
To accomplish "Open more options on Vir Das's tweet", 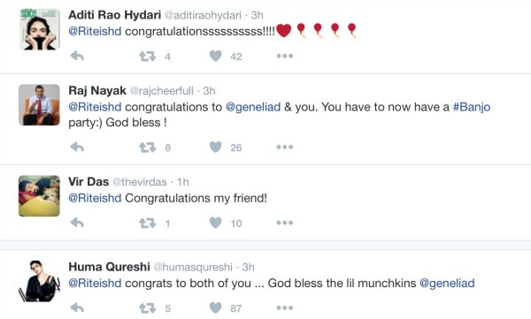I will pos(284,223).
